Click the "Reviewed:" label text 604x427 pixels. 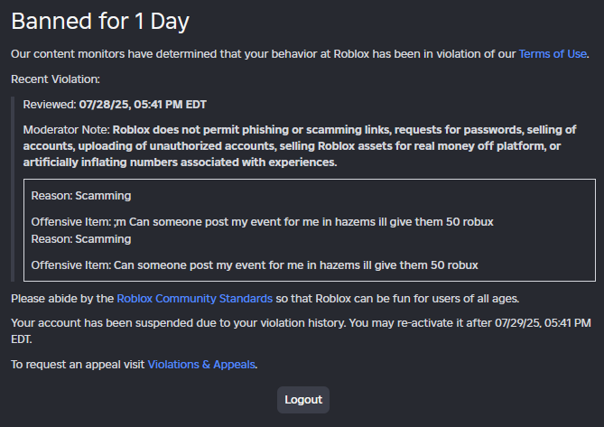pyautogui.click(x=50, y=105)
